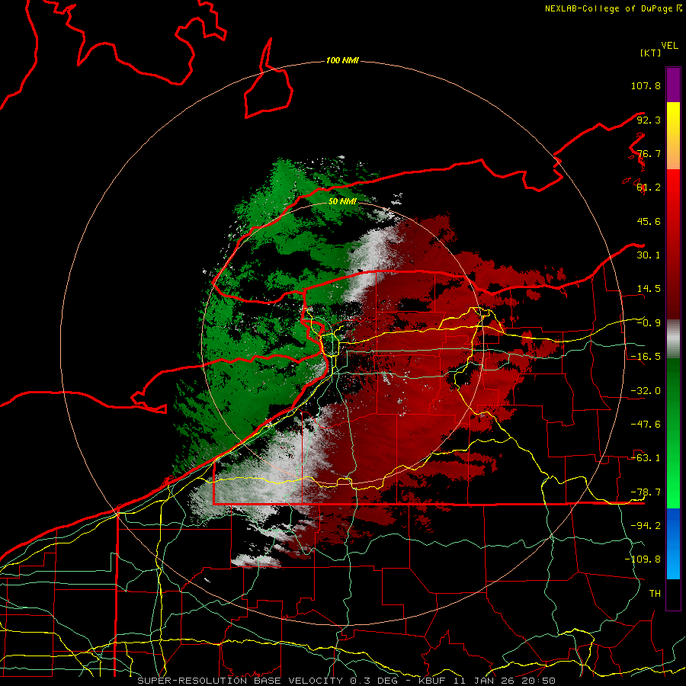This screenshot has width=686, height=686.
Task: Click the 50 NMI range ring label
Action: click(x=342, y=201)
